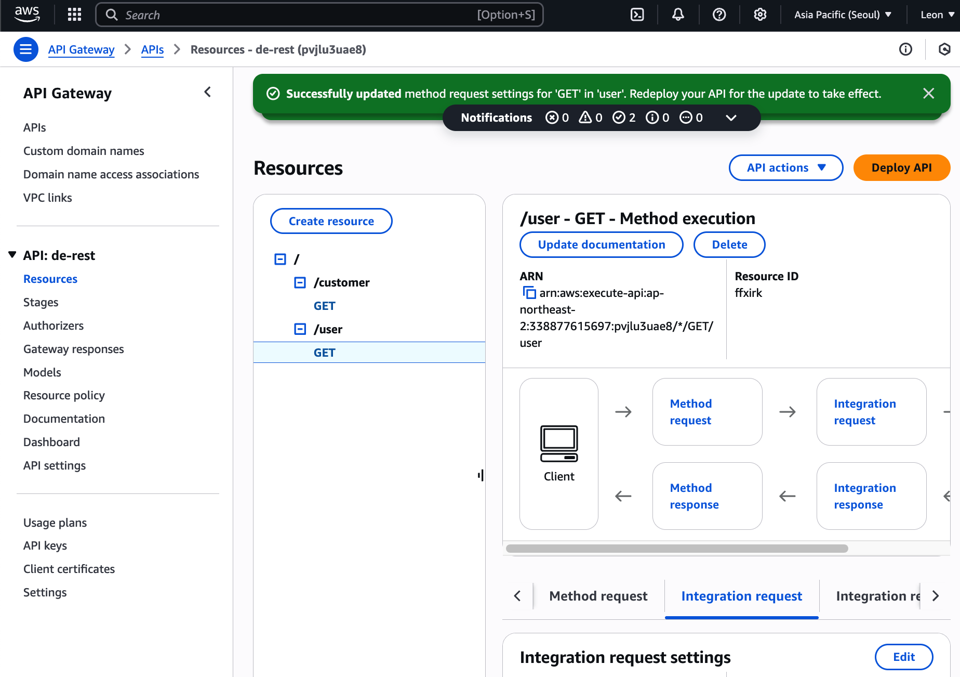Open the notifications bell
Screen dimensions: 960x677
pyautogui.click(x=678, y=15)
